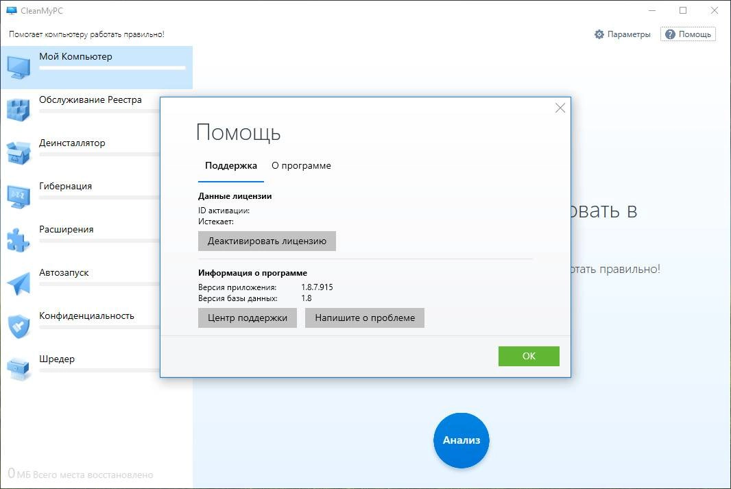Switch to the Поддержка tab
The height and width of the screenshot is (489, 731).
pos(231,165)
